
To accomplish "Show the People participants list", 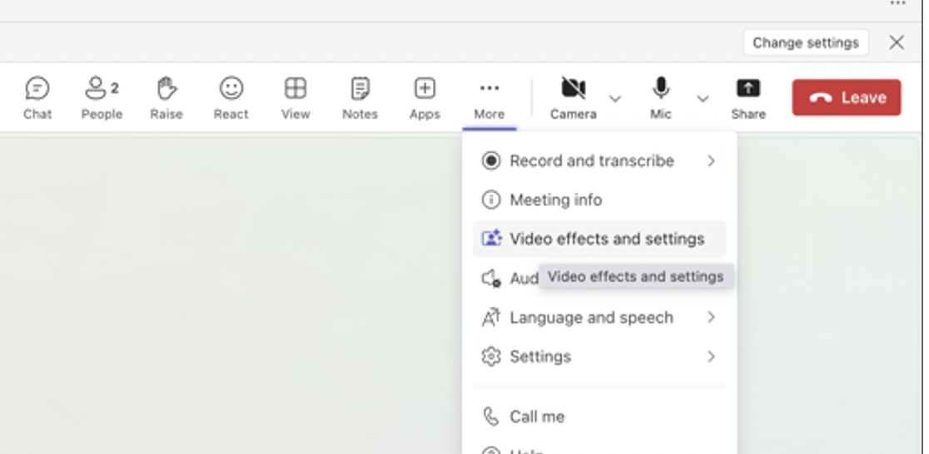I will [102, 97].
